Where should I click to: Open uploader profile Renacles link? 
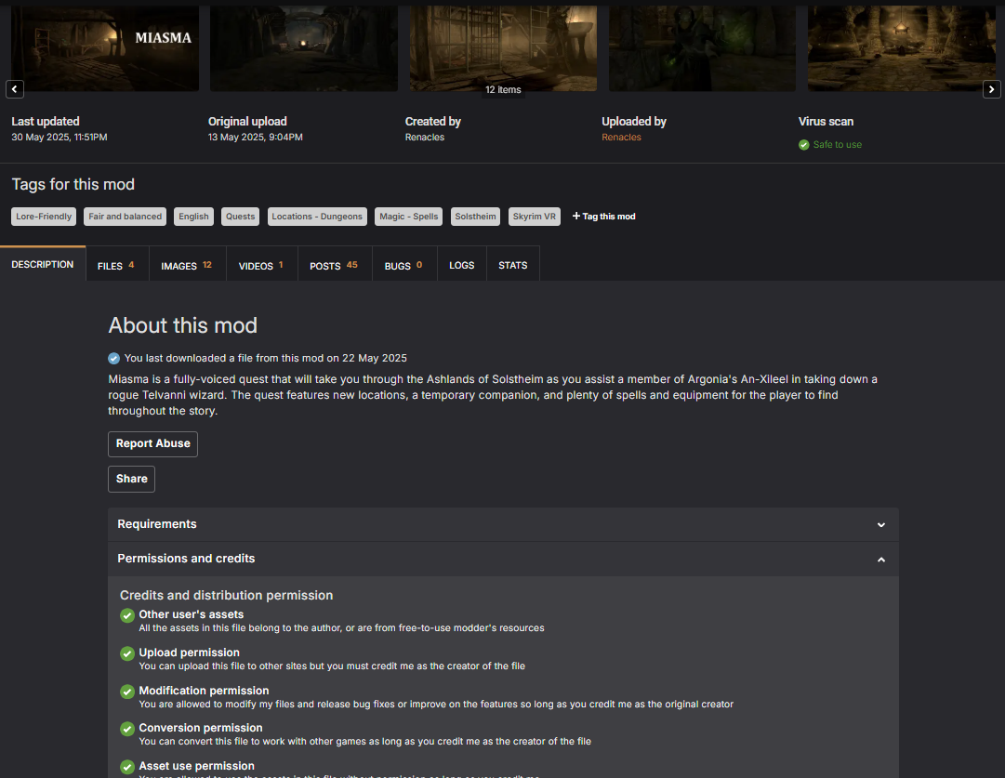click(x=621, y=138)
